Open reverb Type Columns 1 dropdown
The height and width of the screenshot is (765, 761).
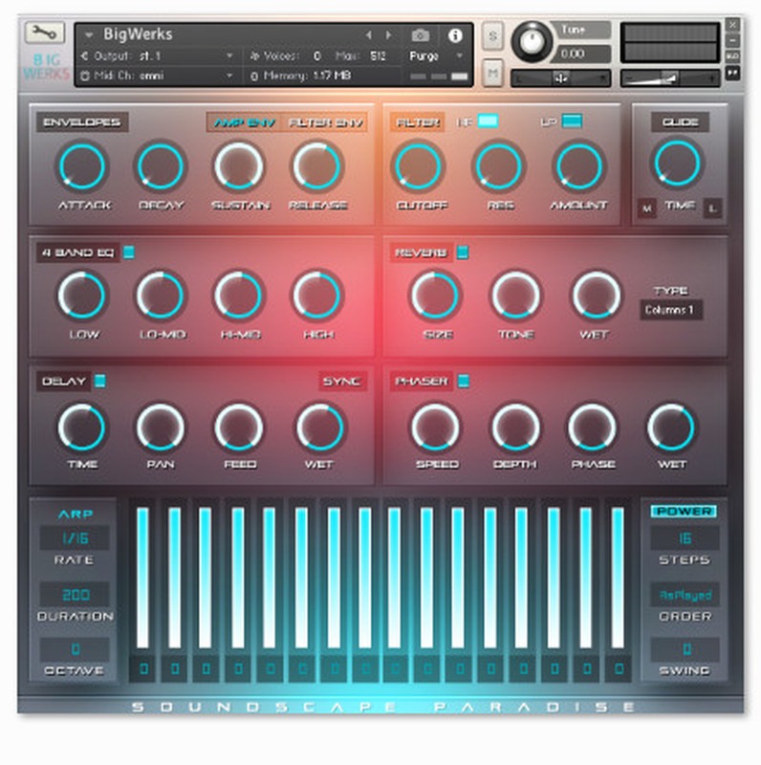(671, 310)
